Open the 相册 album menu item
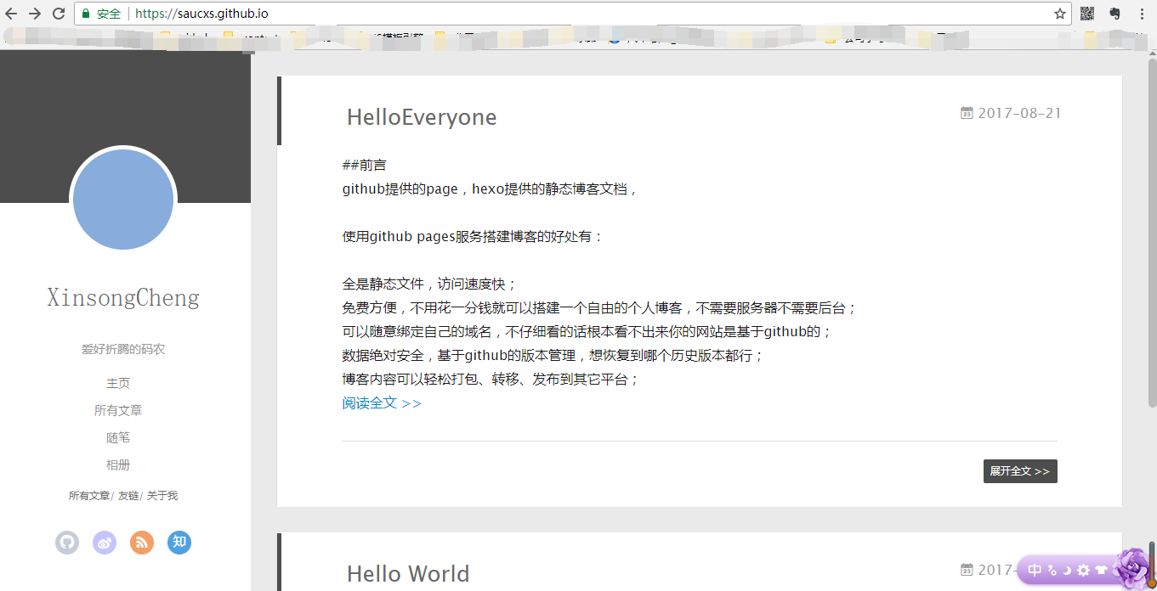This screenshot has width=1157, height=591. [118, 464]
